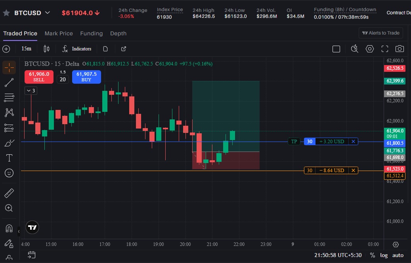Select the ruler measure tool
The image size is (411, 263).
9,193
